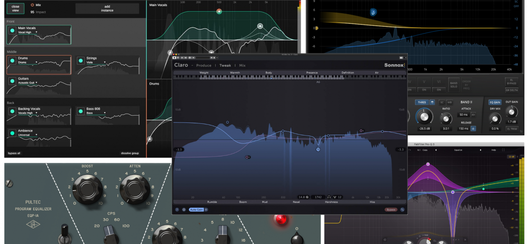The image size is (529, 244).
Task: Open the Bass profile dropdown for Bass 808
Action: pyautogui.click(x=96, y=113)
